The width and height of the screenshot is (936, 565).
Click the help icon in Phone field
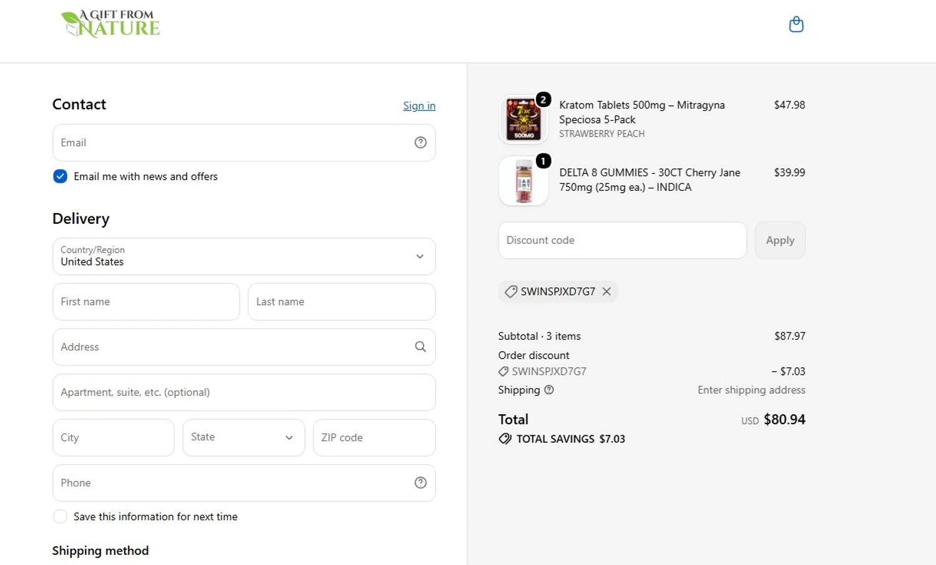421,483
